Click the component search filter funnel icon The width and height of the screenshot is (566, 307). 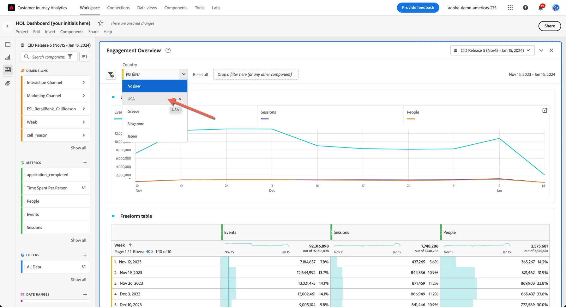click(70, 57)
